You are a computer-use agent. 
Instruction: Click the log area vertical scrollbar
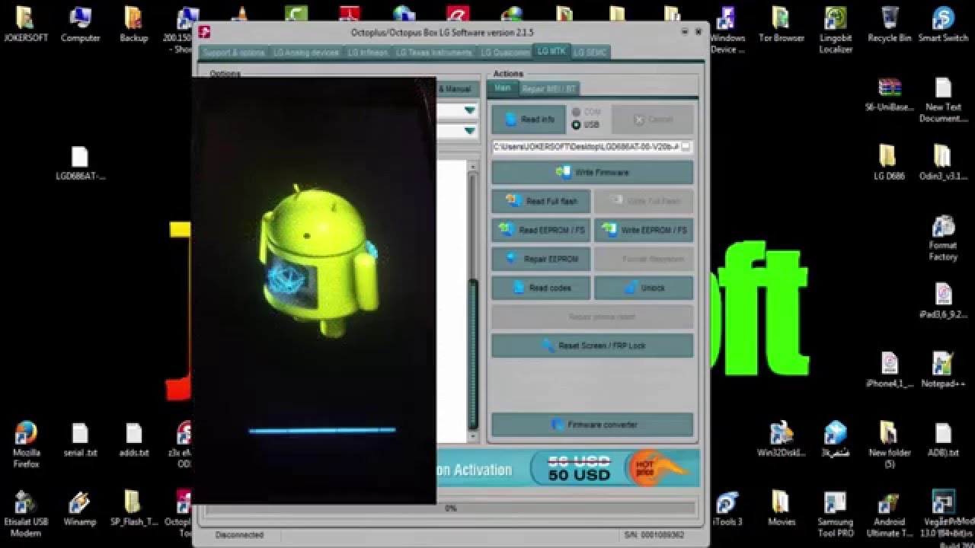click(473, 301)
